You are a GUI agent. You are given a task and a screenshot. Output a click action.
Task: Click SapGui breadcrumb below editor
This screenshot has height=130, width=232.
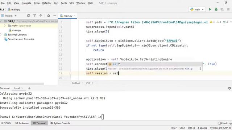(76, 83)
